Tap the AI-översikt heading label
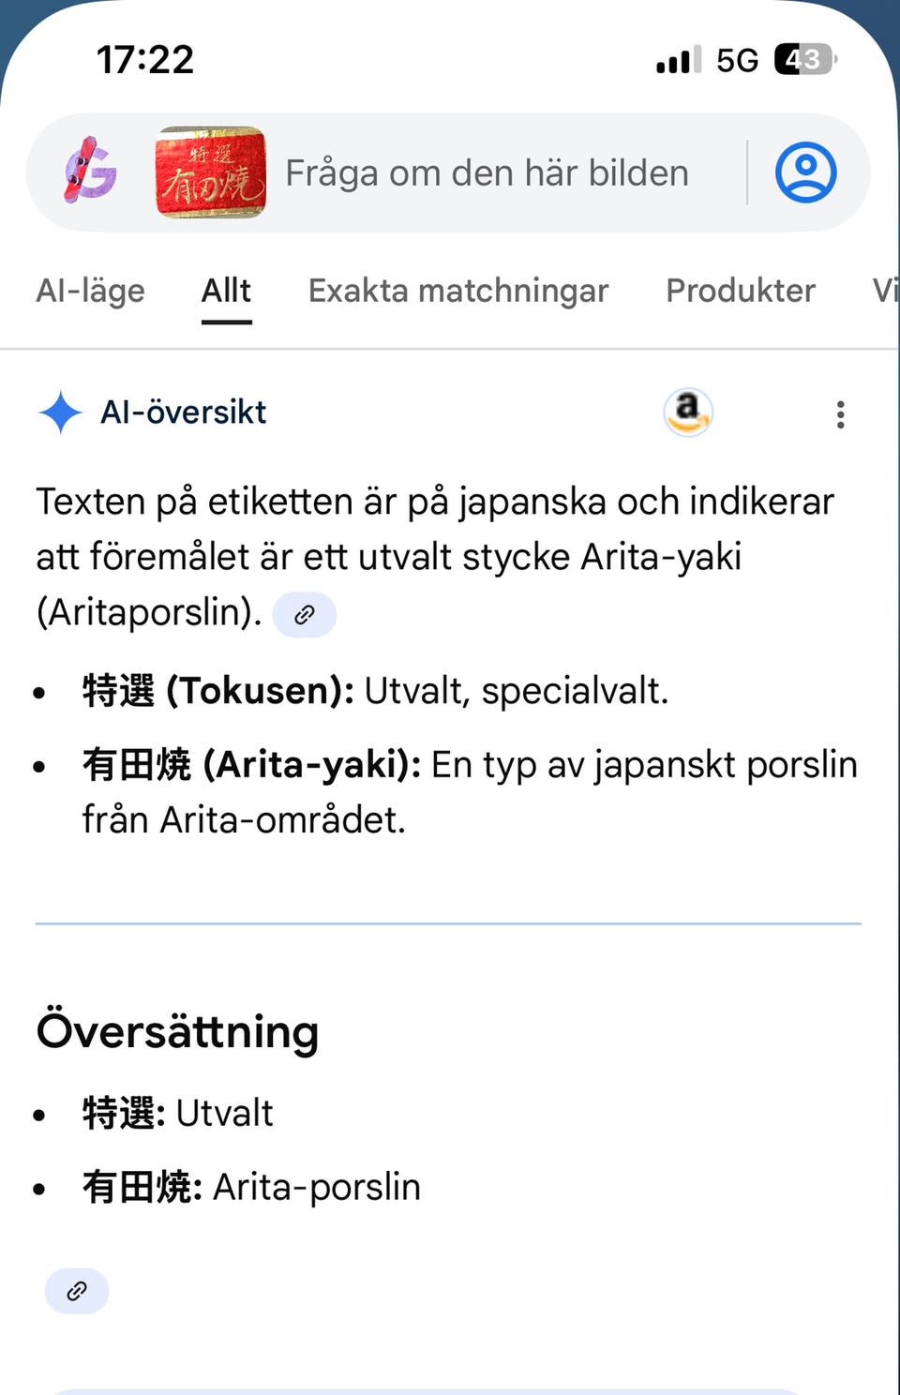 (x=183, y=412)
